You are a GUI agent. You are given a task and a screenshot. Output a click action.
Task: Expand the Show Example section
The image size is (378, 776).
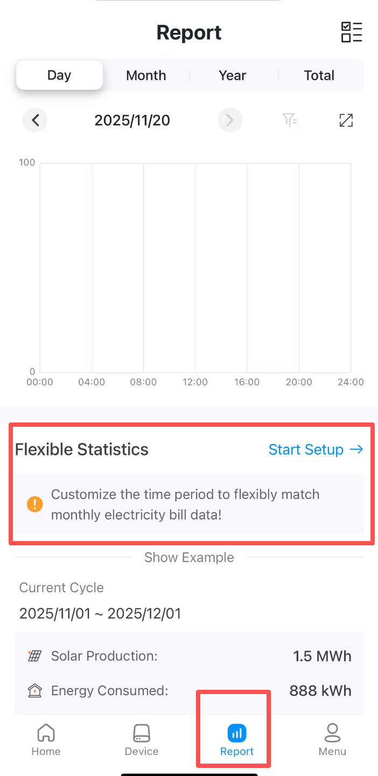(189, 557)
